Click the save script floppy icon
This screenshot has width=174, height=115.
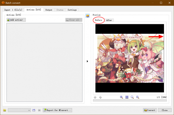click(34, 110)
